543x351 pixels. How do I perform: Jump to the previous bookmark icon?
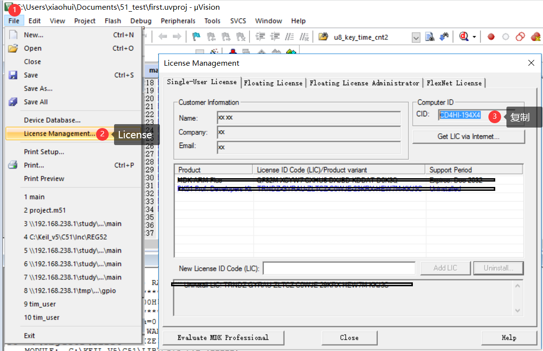(211, 37)
